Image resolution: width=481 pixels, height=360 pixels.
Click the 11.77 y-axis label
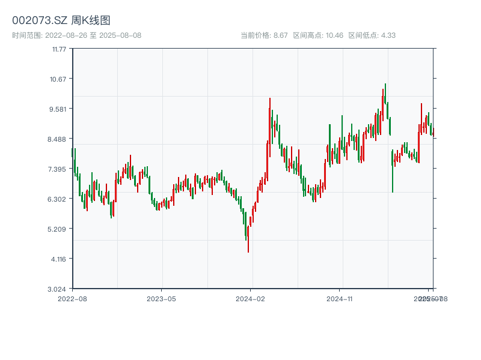(59, 49)
